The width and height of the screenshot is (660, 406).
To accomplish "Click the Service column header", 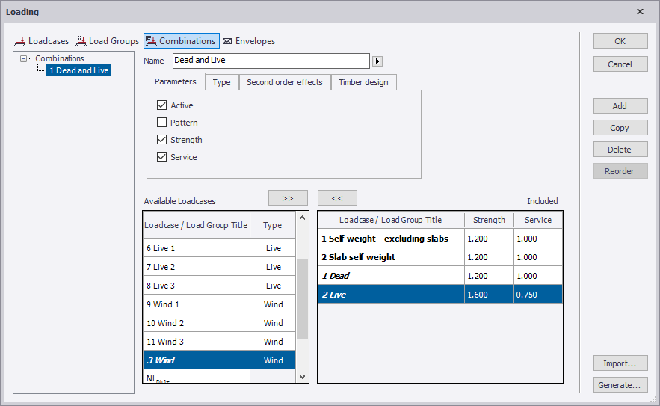I will 538,220.
